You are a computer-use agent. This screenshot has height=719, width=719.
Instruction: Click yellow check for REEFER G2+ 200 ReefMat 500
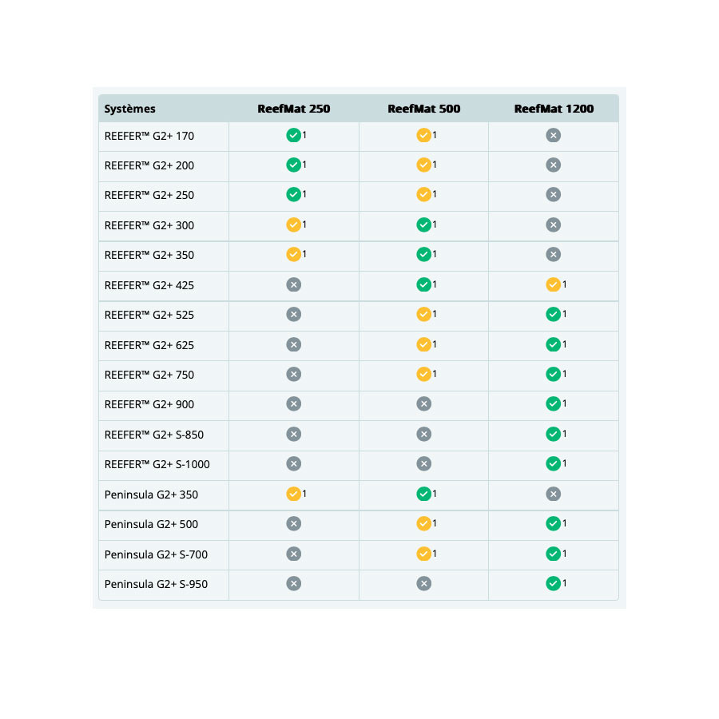(x=423, y=165)
